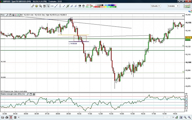Click the zoom out magnifier at bottom right
Image resolution: width=192 pixels, height=120 pixels.
point(185,118)
